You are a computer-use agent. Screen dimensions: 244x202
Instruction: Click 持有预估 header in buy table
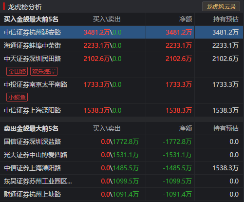click(226, 19)
